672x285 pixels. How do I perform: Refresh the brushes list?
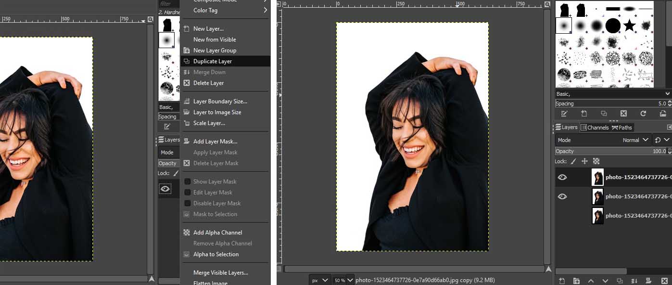click(643, 114)
